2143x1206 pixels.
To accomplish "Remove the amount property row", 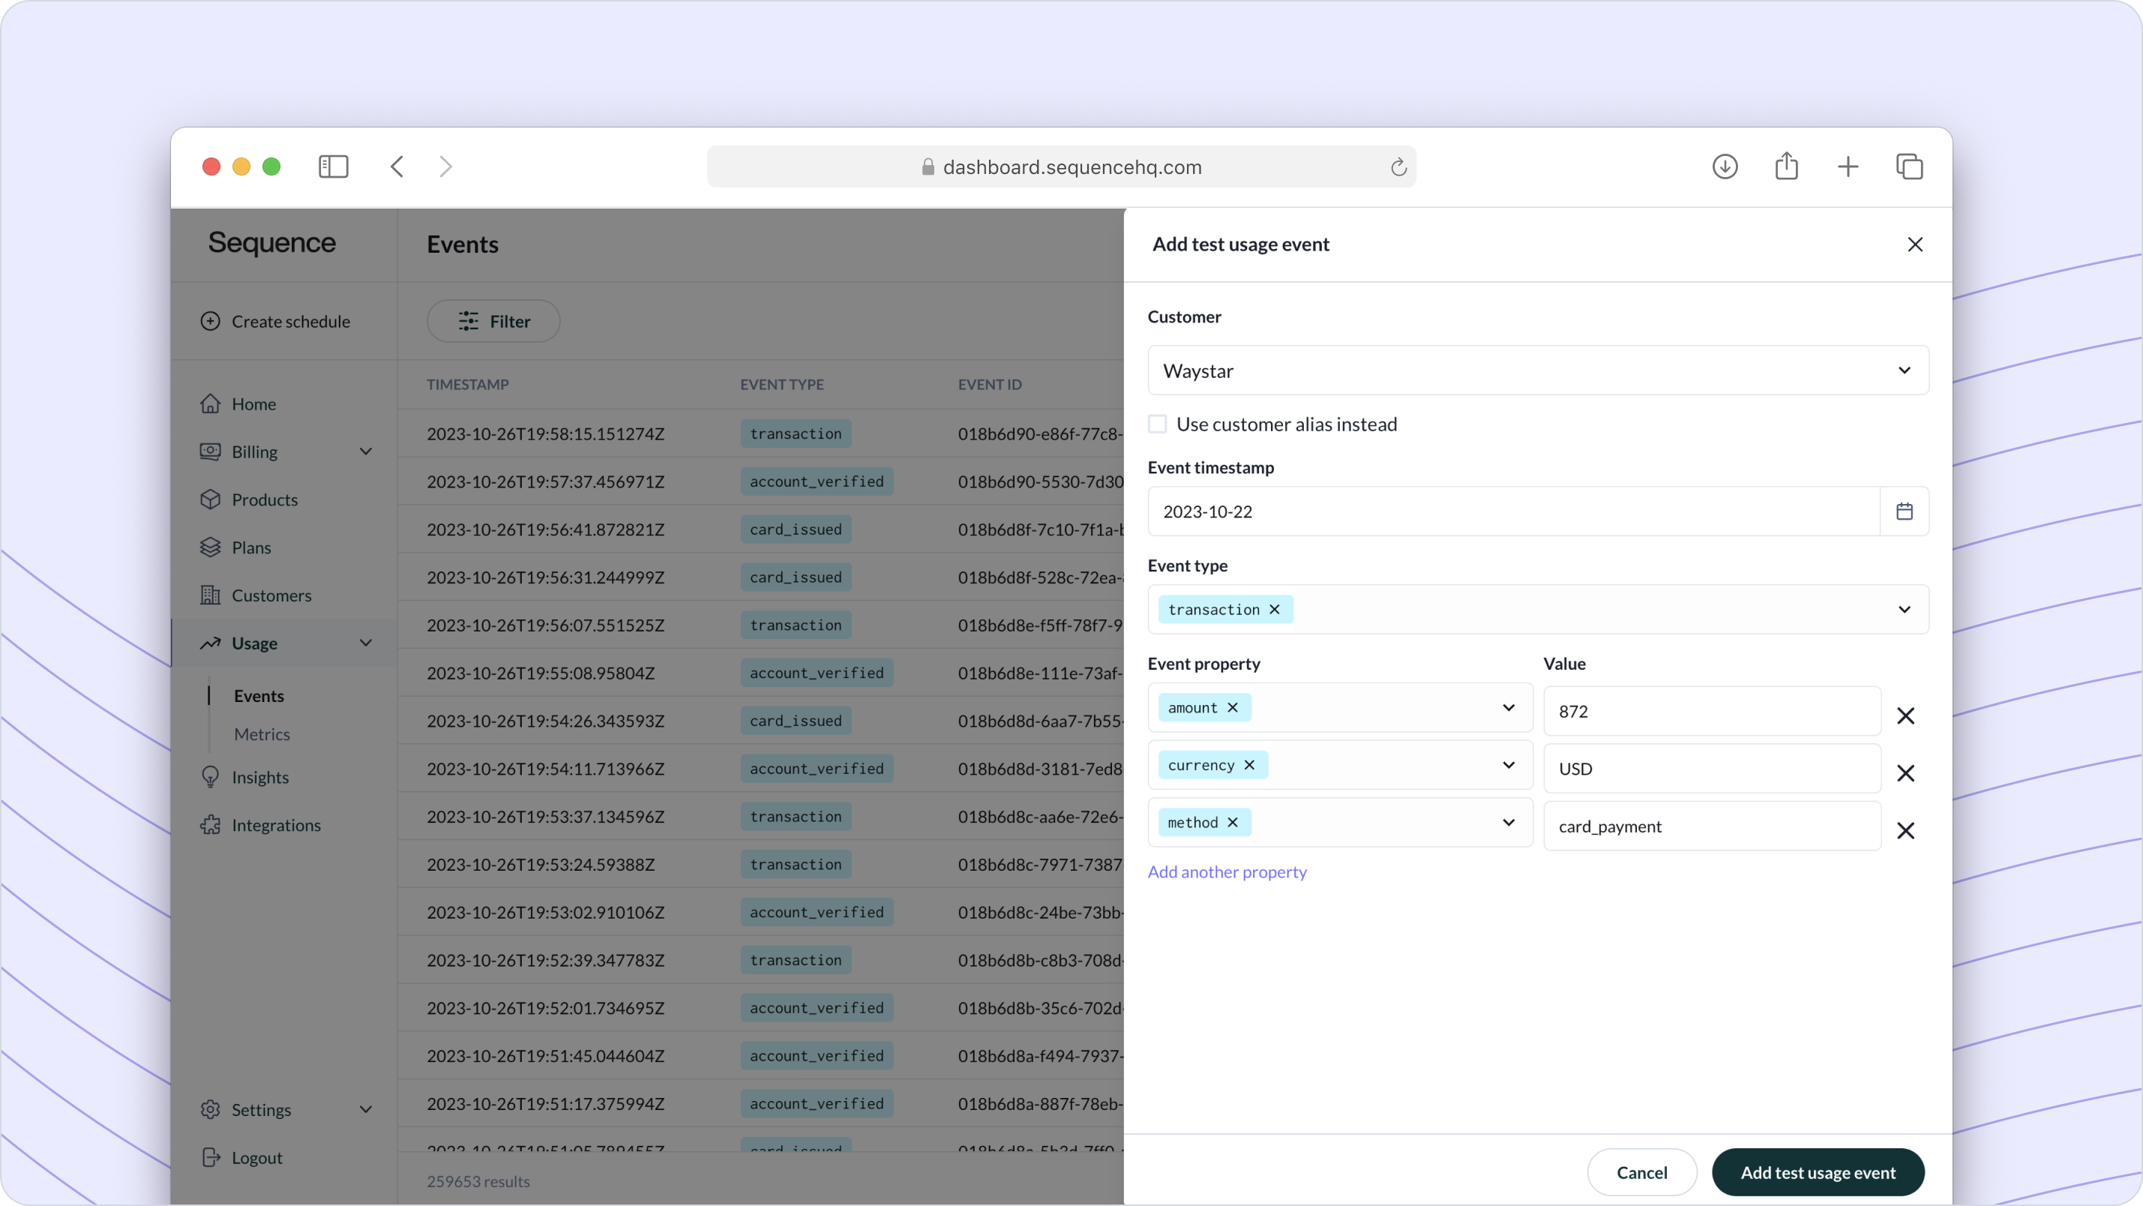I will (x=1905, y=715).
